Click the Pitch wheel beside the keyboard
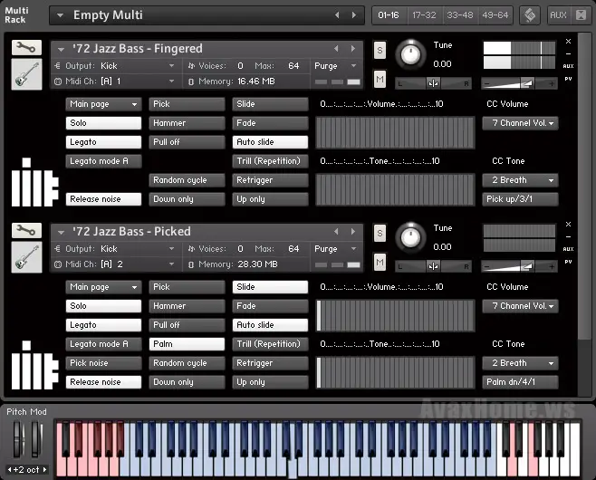596x480 pixels. [19, 439]
